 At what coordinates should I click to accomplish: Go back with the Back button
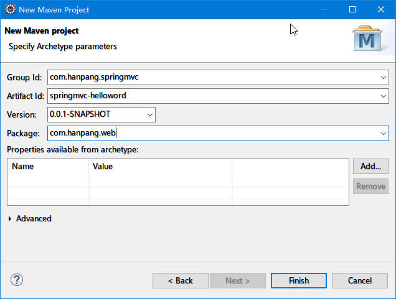[181, 280]
